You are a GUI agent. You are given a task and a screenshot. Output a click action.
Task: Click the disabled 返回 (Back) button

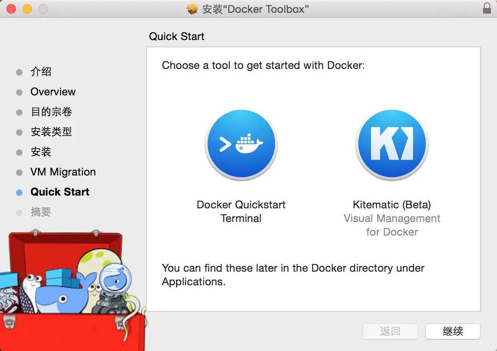pos(390,331)
